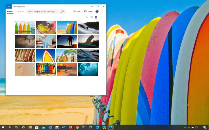This screenshot has width=209, height=130.
Task: Open the notification center icon
Action: pos(205,127)
